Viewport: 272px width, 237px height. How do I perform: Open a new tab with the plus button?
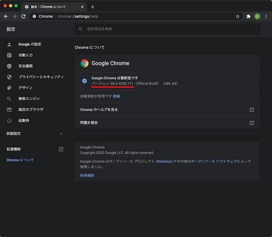click(x=93, y=7)
